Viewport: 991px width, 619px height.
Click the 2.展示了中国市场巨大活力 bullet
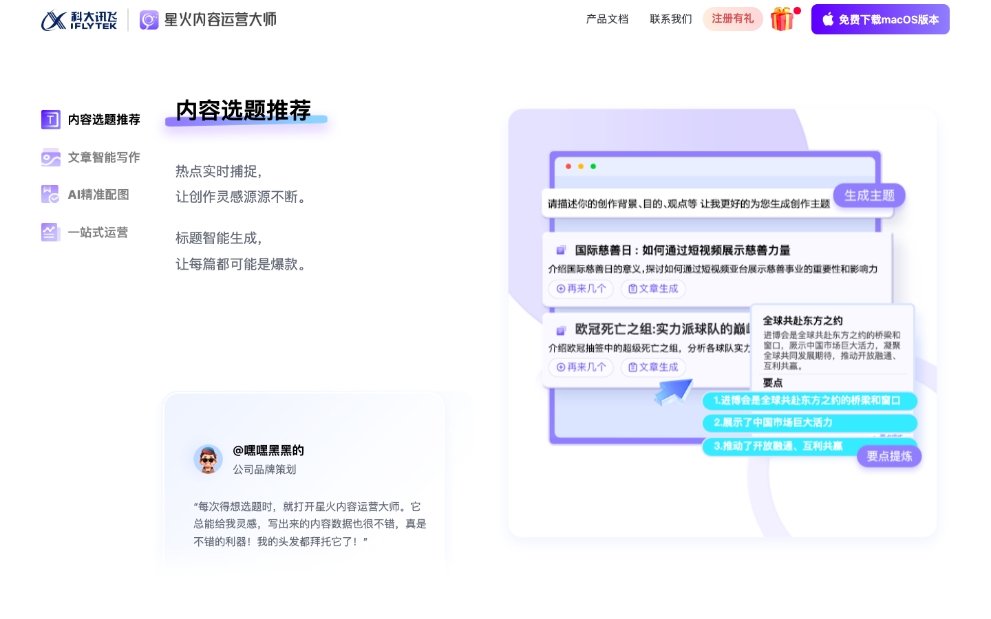809,423
